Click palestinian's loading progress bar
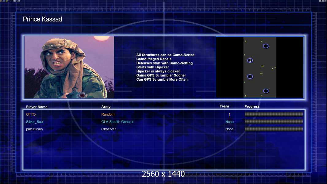 pyautogui.click(x=274, y=129)
